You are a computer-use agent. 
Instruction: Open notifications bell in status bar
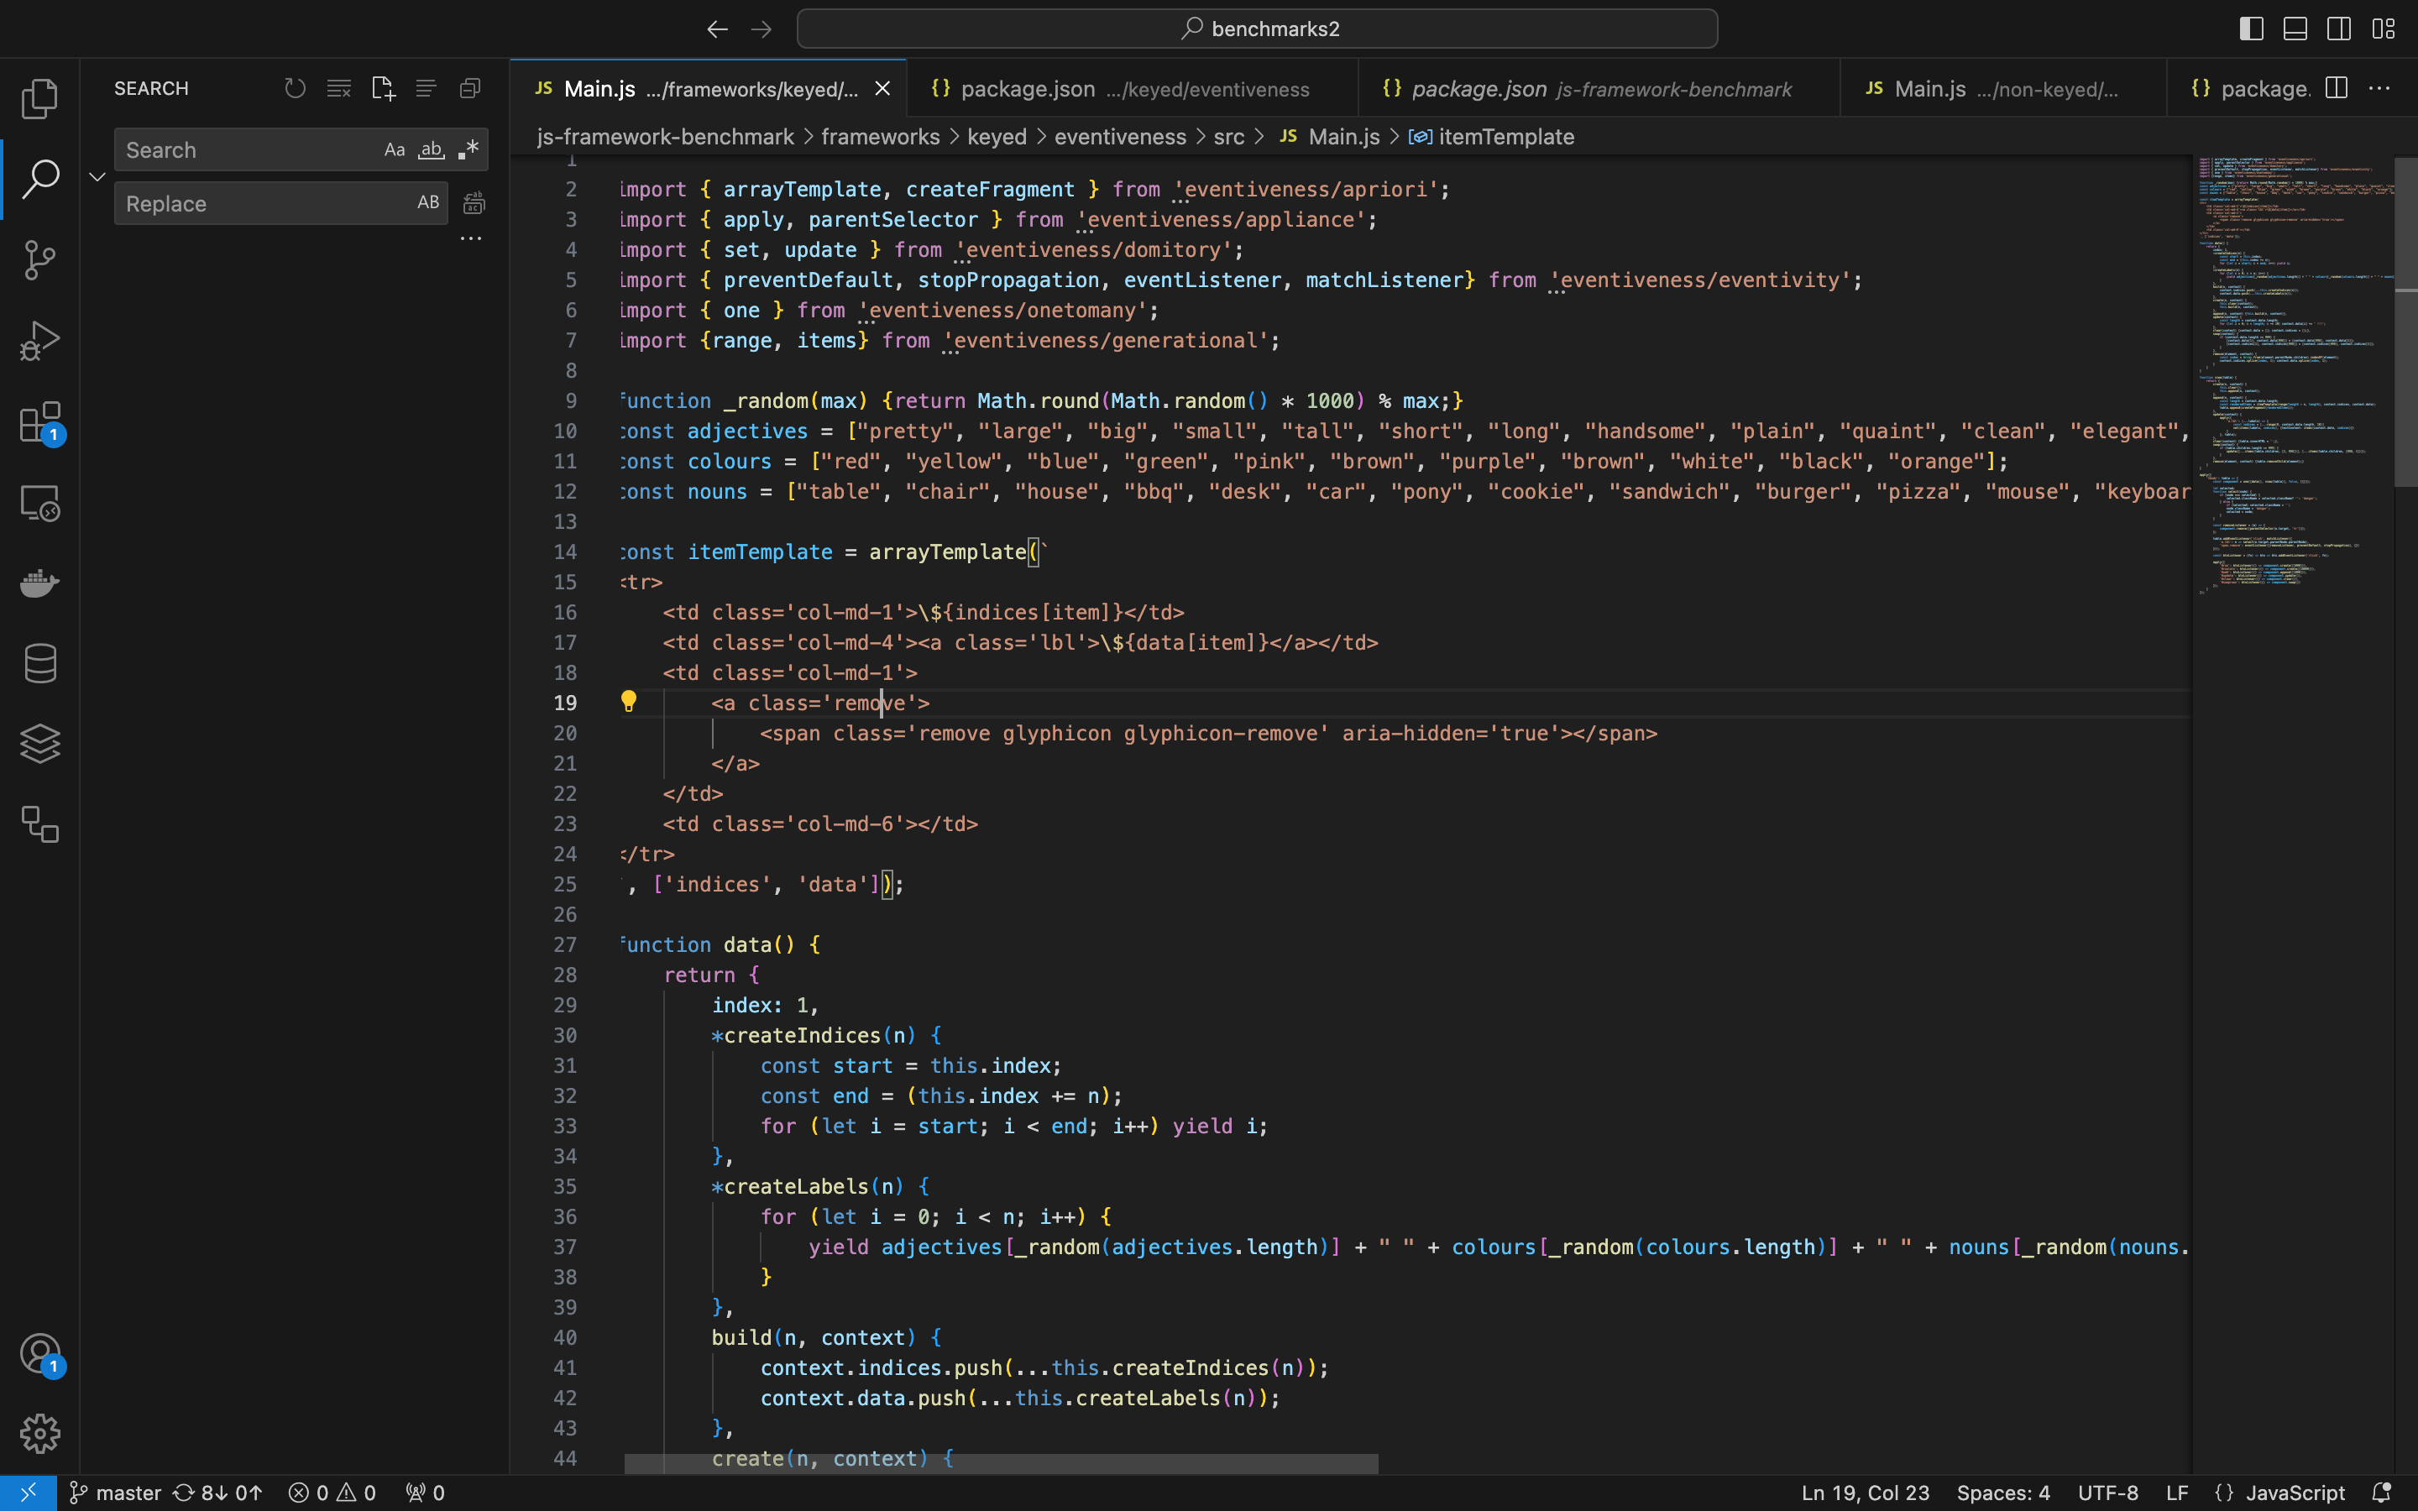click(2382, 1493)
